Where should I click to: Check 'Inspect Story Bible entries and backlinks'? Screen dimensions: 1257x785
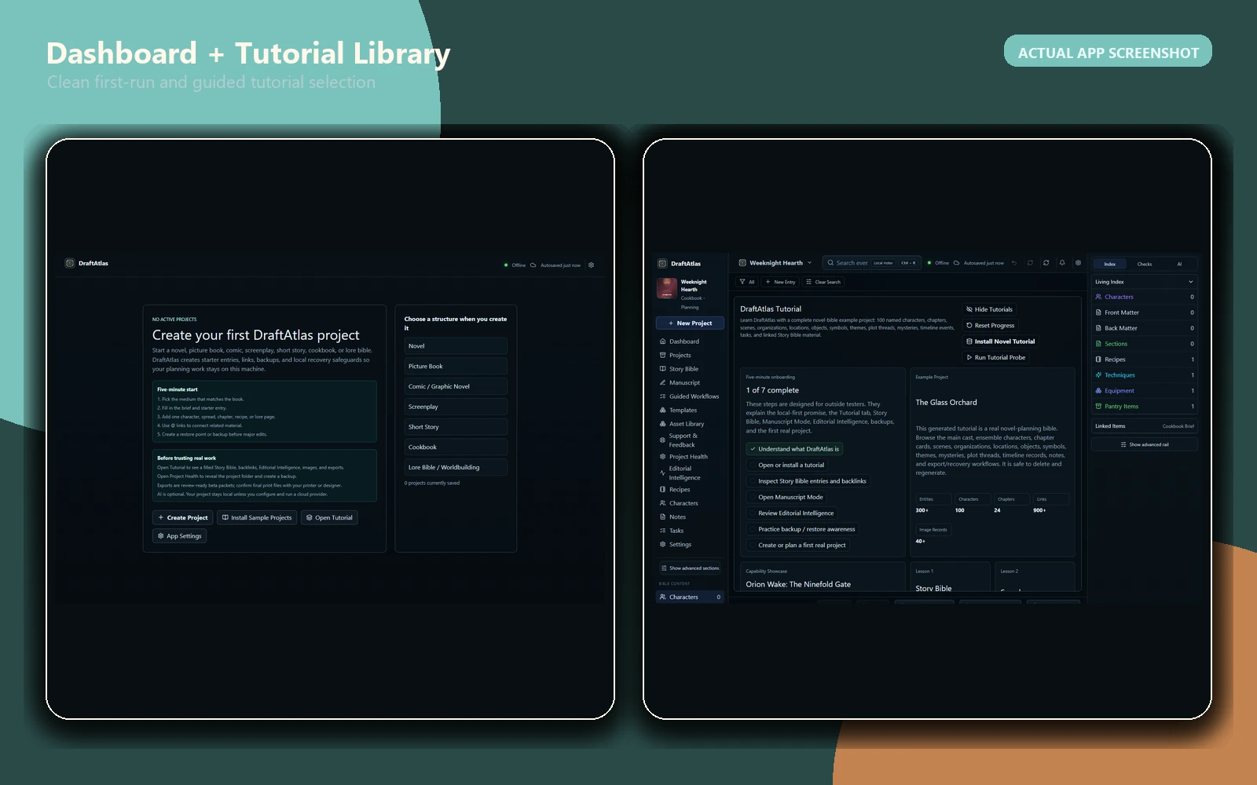click(x=808, y=481)
